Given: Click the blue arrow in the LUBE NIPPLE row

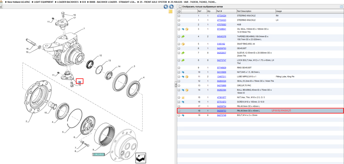Looking at the screenshot, I should tap(183, 77).
